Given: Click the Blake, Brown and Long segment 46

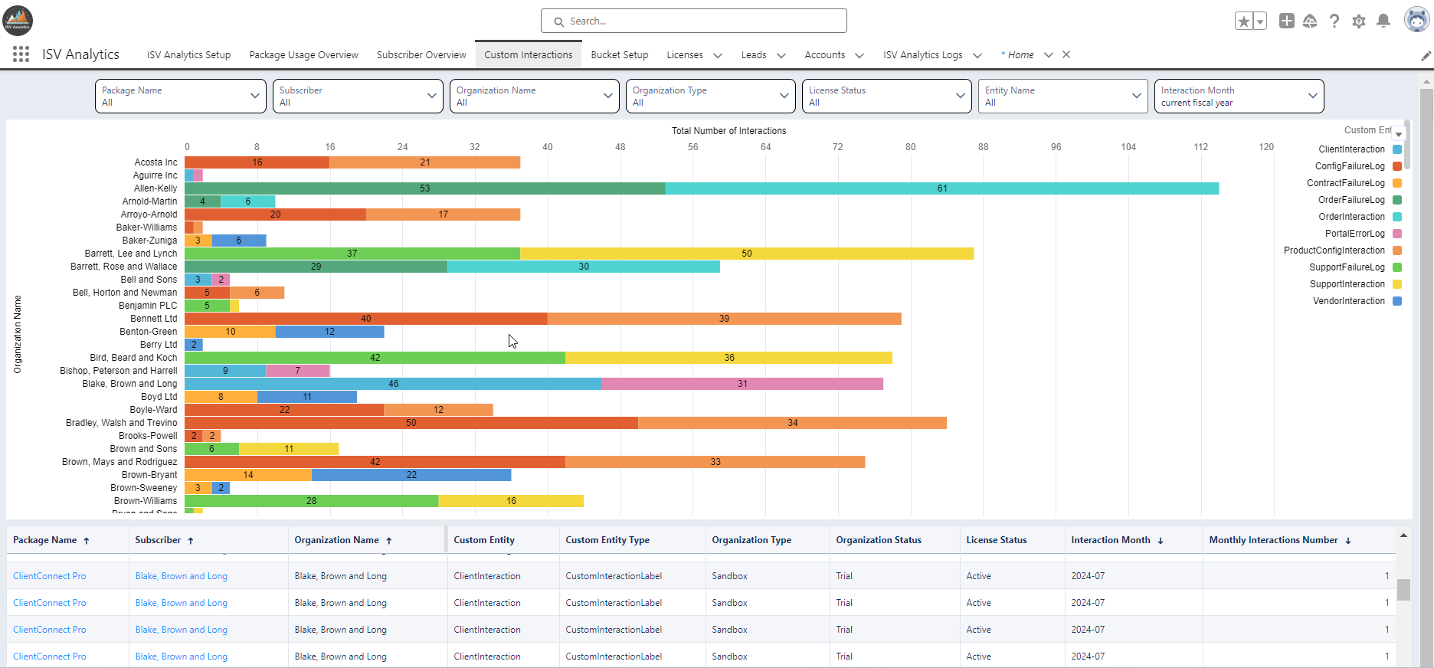Looking at the screenshot, I should pos(393,384).
